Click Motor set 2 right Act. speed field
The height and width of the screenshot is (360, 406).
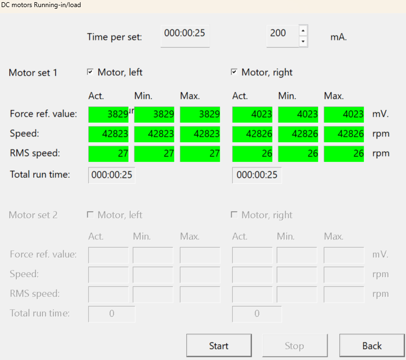(x=252, y=275)
